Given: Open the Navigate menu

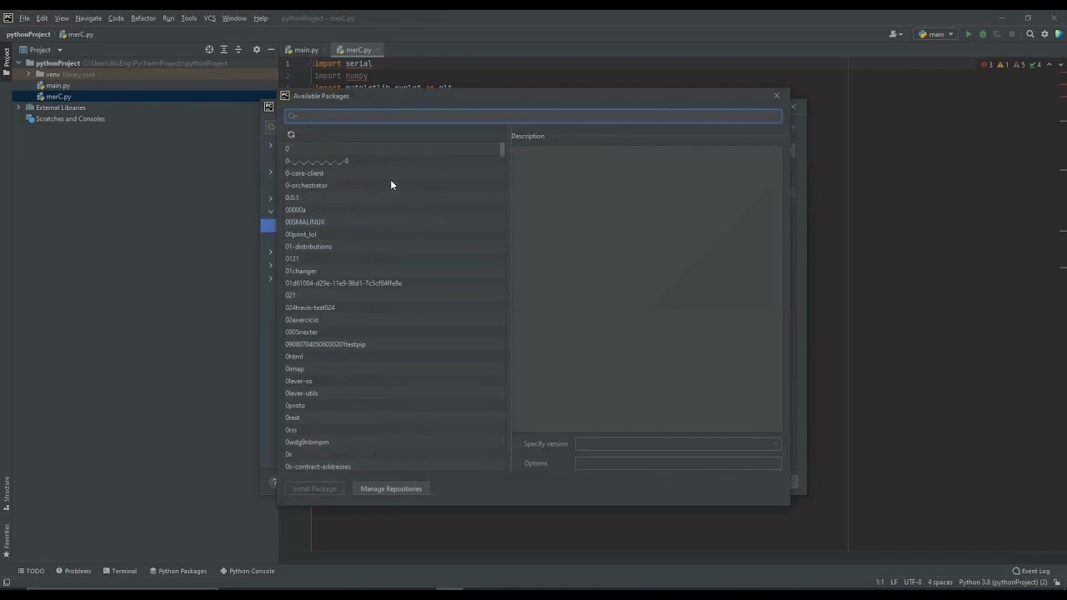Looking at the screenshot, I should (x=88, y=18).
